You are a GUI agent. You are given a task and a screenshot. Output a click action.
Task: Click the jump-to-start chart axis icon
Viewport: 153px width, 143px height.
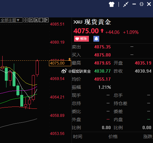(x=31, y=20)
